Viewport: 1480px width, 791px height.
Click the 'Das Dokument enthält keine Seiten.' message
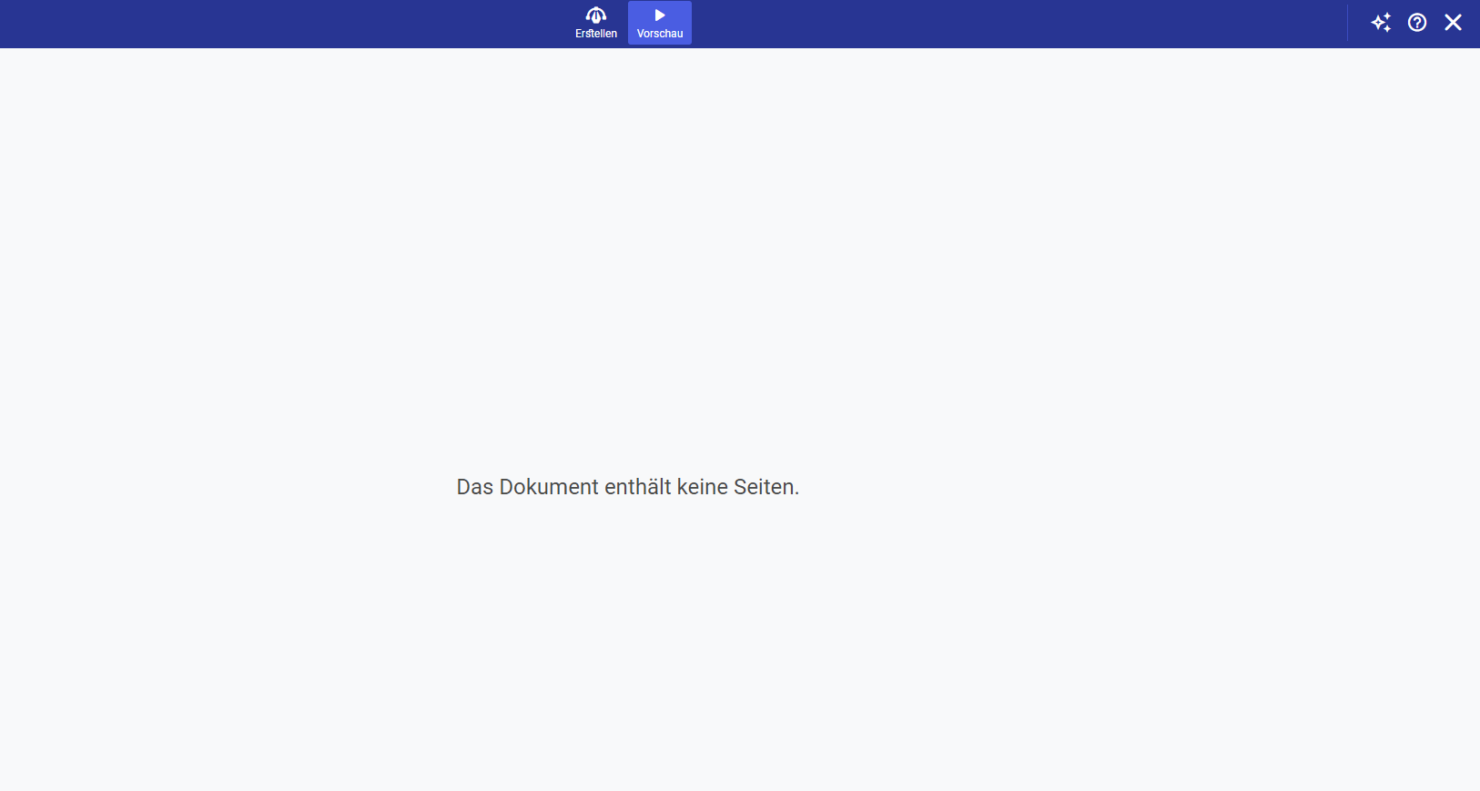click(628, 487)
